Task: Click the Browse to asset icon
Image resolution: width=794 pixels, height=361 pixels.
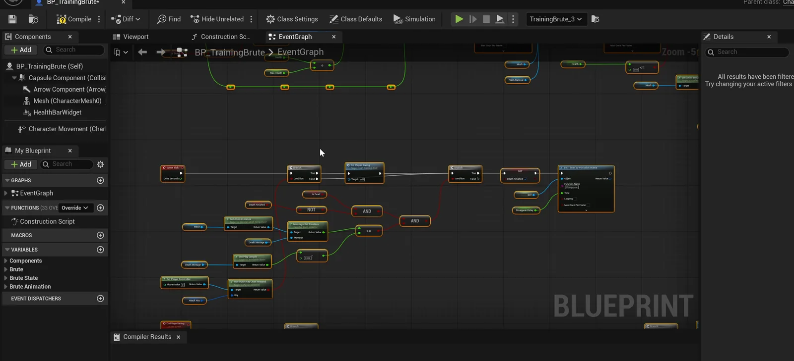Action: click(x=33, y=19)
